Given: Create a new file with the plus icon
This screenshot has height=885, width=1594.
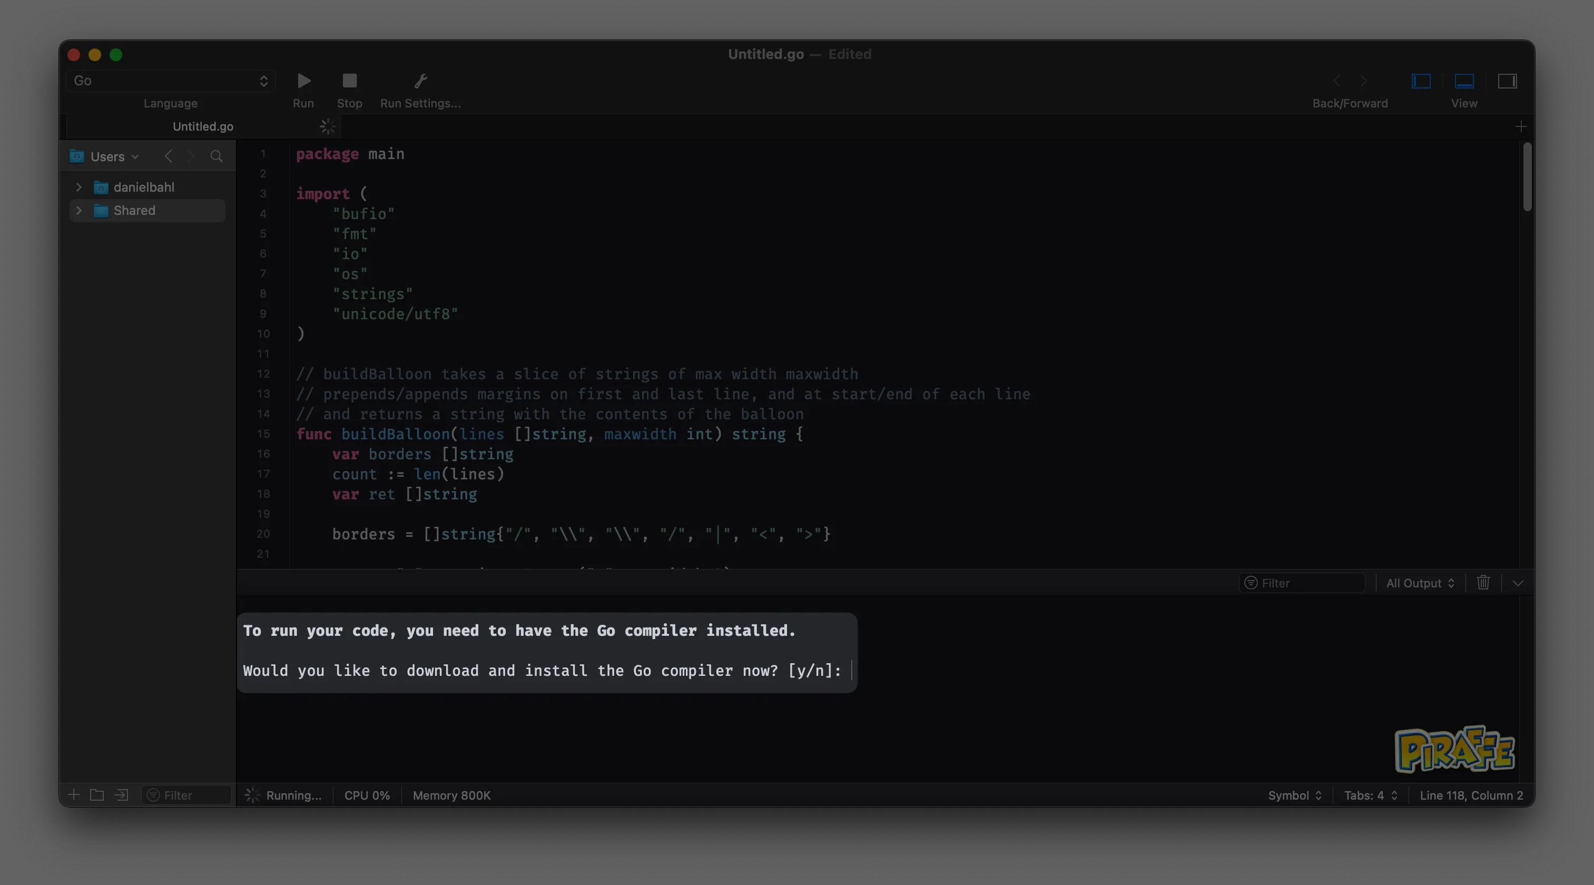Looking at the screenshot, I should click(74, 795).
